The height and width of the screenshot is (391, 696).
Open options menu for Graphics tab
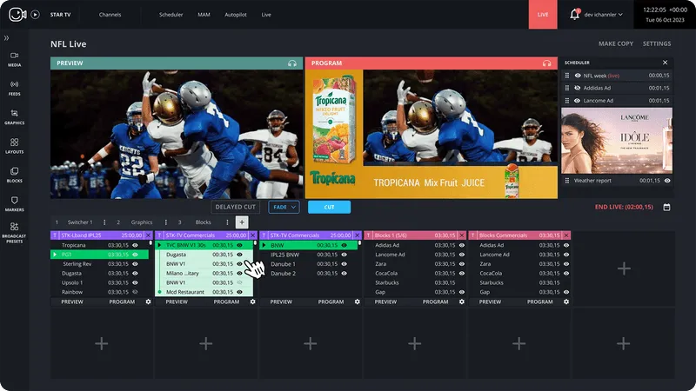coord(165,222)
